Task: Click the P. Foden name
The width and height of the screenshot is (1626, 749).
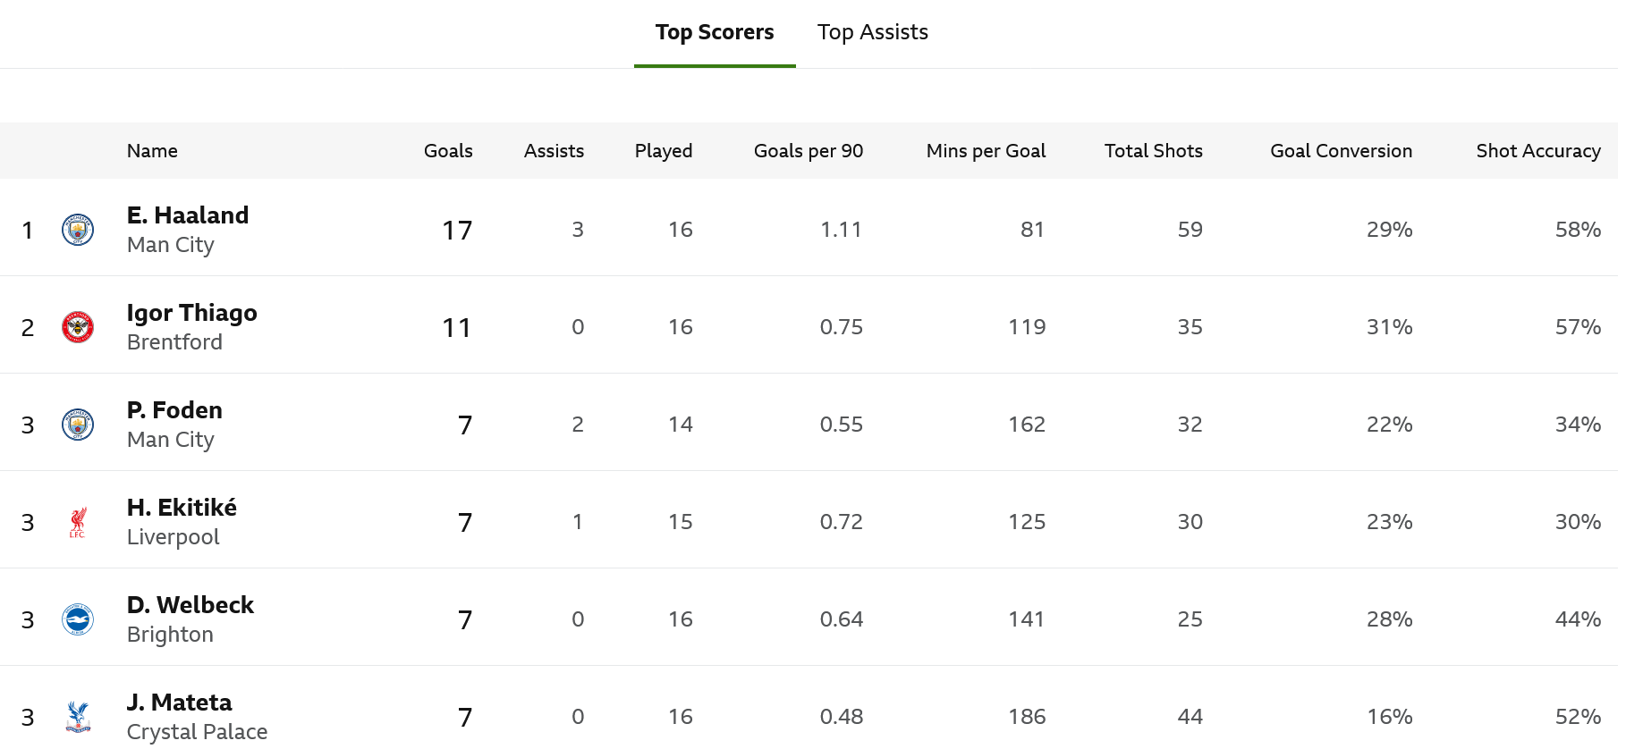Action: 174,410
